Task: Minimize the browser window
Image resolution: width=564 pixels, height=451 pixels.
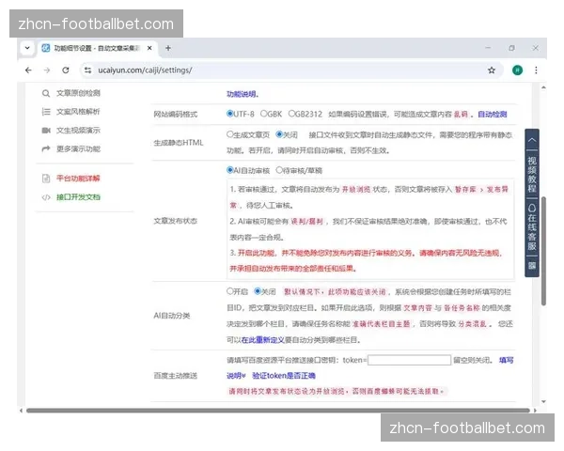Action: click(x=488, y=48)
